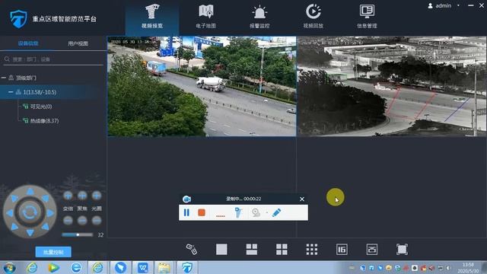Image resolution: width=487 pixels, height=274 pixels.
Task: Click the recorder blue pencil annotation tool
Action: (276, 212)
